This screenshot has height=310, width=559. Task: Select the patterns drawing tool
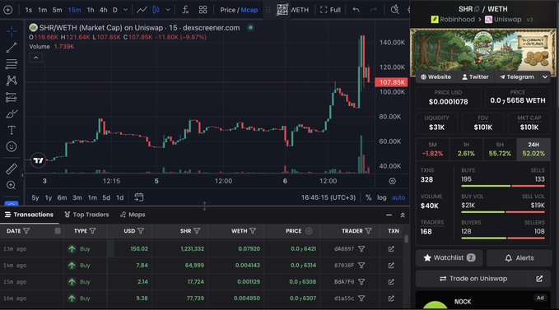(x=12, y=81)
